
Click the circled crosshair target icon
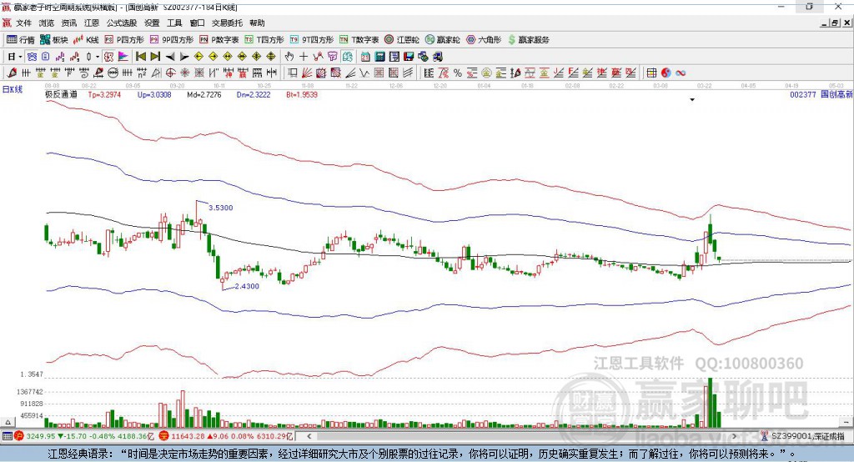pyautogui.click(x=170, y=73)
